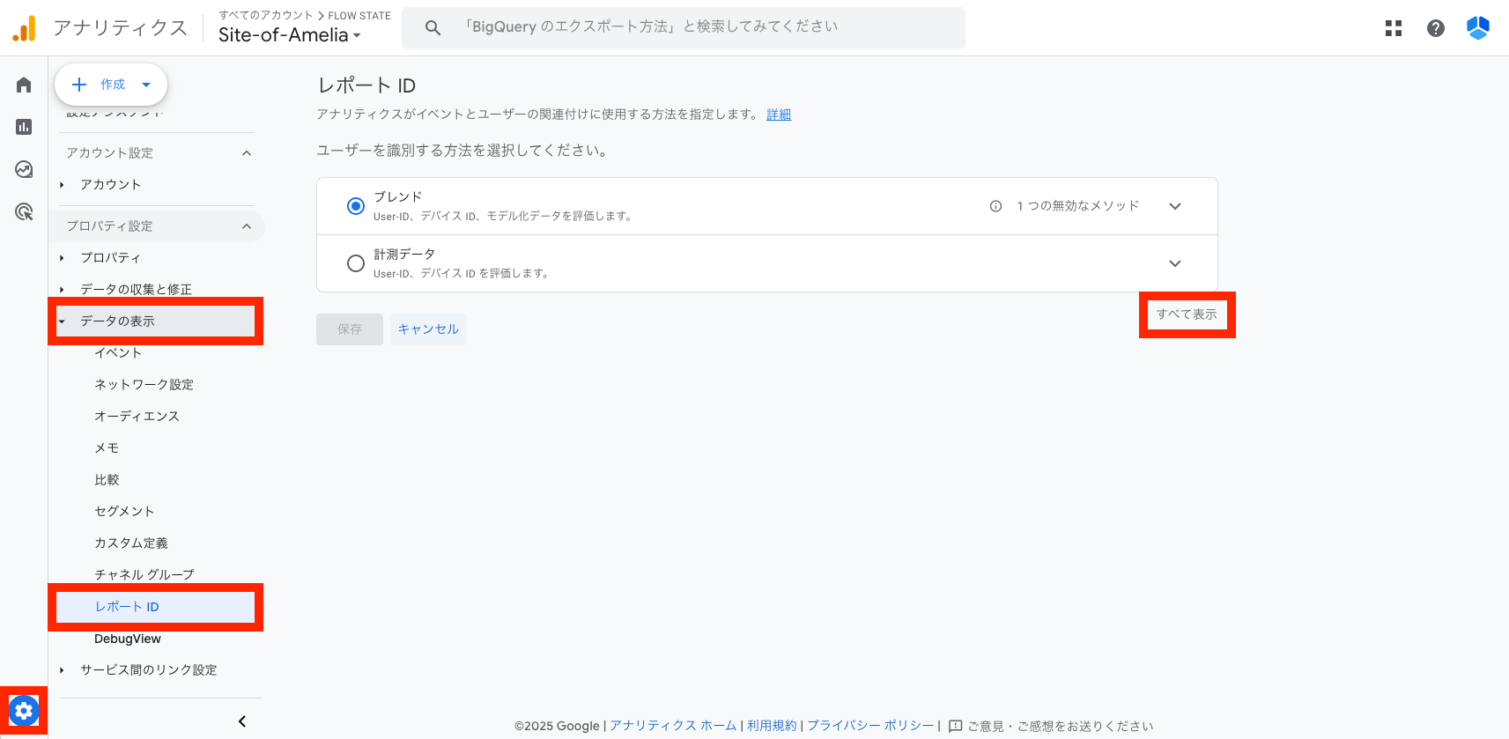Open the Help question mark icon
This screenshot has width=1509, height=739.
tap(1435, 28)
